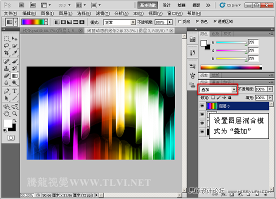Select the 设计 workspace button
Screen dimensions: 276x199
click(166, 5)
